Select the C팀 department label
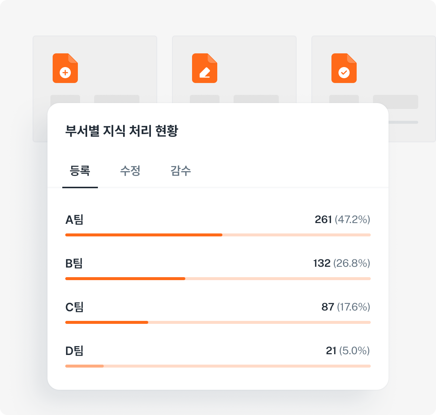Image resolution: width=436 pixels, height=415 pixels. click(75, 307)
